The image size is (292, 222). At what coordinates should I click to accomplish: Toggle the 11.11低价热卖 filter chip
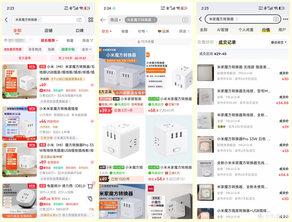[13, 49]
